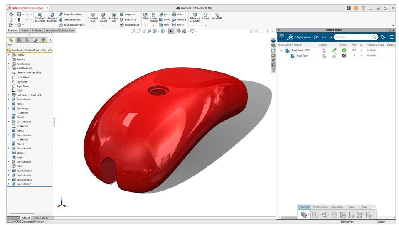This screenshot has width=399, height=225.
Task: Select the Features tab
Action: click(x=13, y=30)
